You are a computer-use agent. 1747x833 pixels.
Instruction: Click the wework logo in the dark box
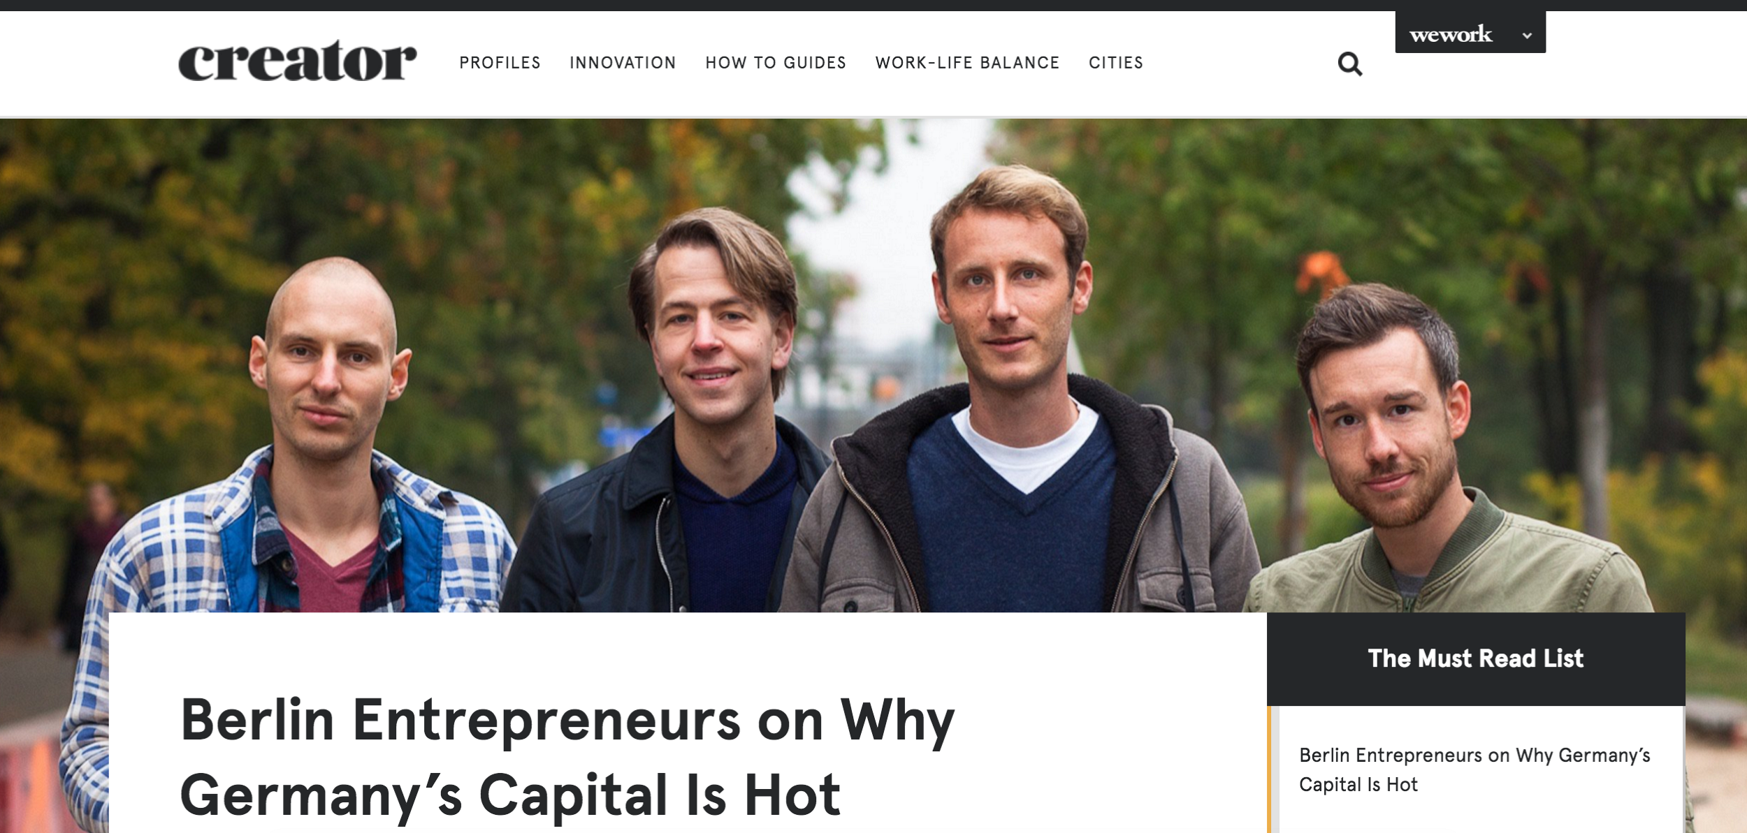[x=1451, y=34]
